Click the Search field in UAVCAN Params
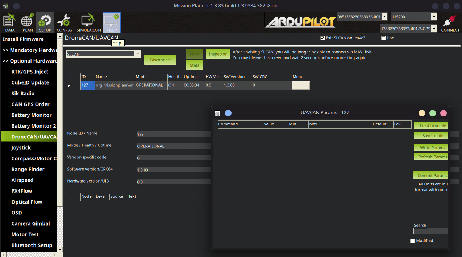Screen dimensions: 462x257 430,231
